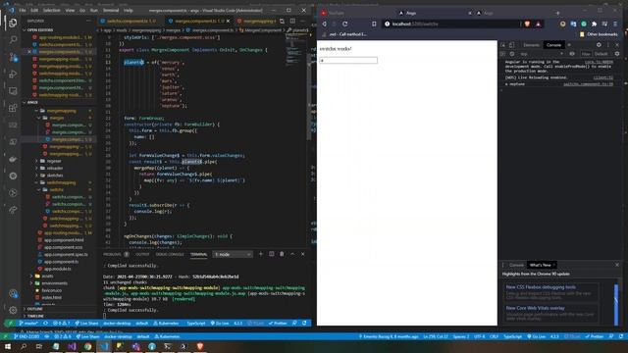628x353 pixels.
Task: Bookmark this page in the browser toolbar
Action: pyautogui.click(x=374, y=24)
